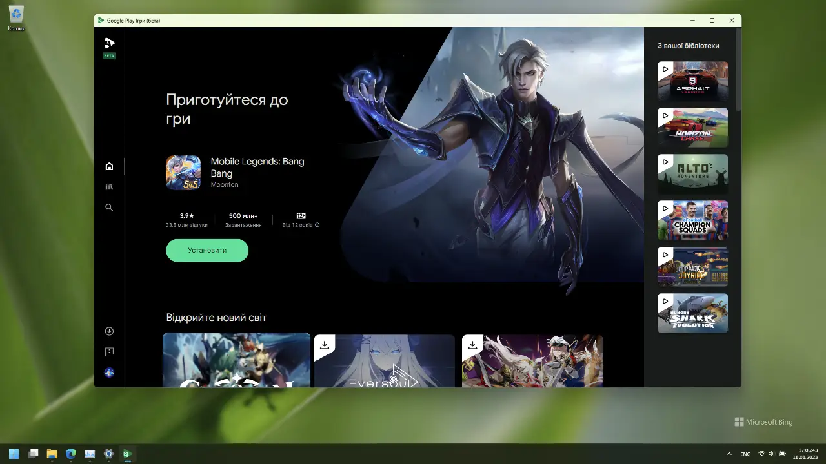Play Hungry Shark Evolution from library
This screenshot has width=826, height=464.
(692, 313)
